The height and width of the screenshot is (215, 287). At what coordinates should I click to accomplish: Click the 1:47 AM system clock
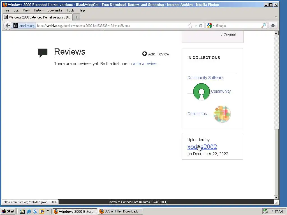click(x=277, y=212)
